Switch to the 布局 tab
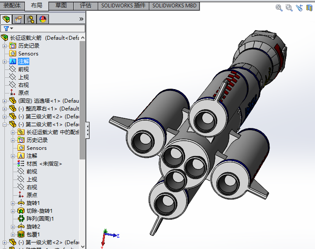The height and width of the screenshot is (249, 315). [37, 5]
